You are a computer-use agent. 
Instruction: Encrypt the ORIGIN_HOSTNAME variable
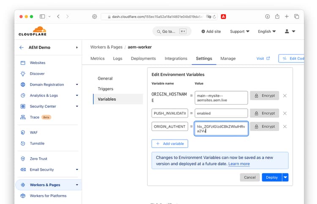(265, 96)
